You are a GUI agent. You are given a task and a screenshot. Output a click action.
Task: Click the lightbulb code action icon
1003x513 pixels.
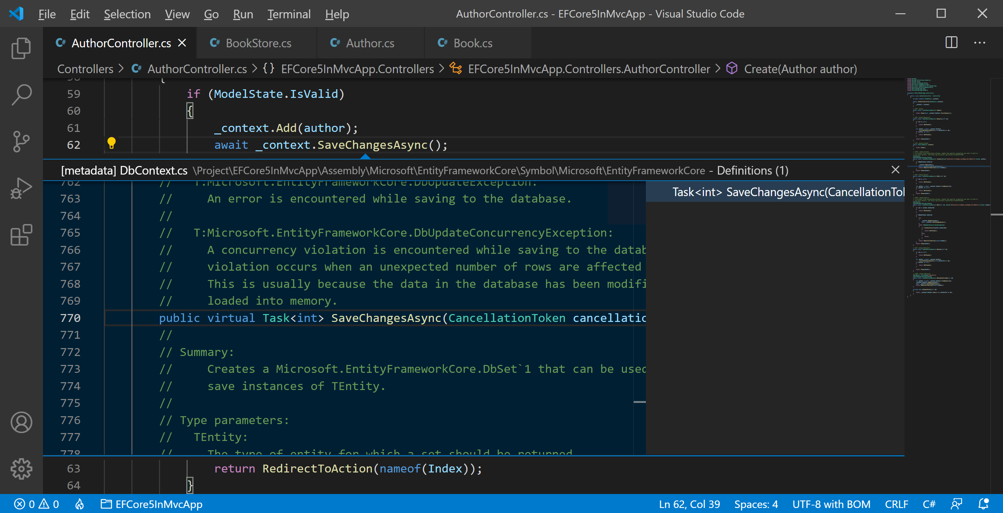(x=111, y=143)
